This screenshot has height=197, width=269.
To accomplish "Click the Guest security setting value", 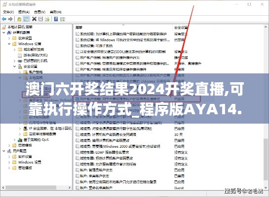I will (x=179, y=188).
